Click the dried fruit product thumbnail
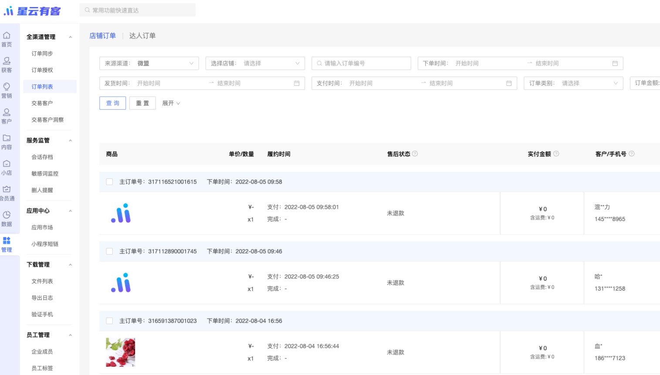660x375 pixels. pos(121,352)
